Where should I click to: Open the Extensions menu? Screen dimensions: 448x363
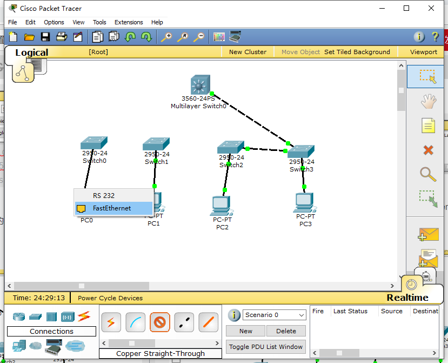129,22
